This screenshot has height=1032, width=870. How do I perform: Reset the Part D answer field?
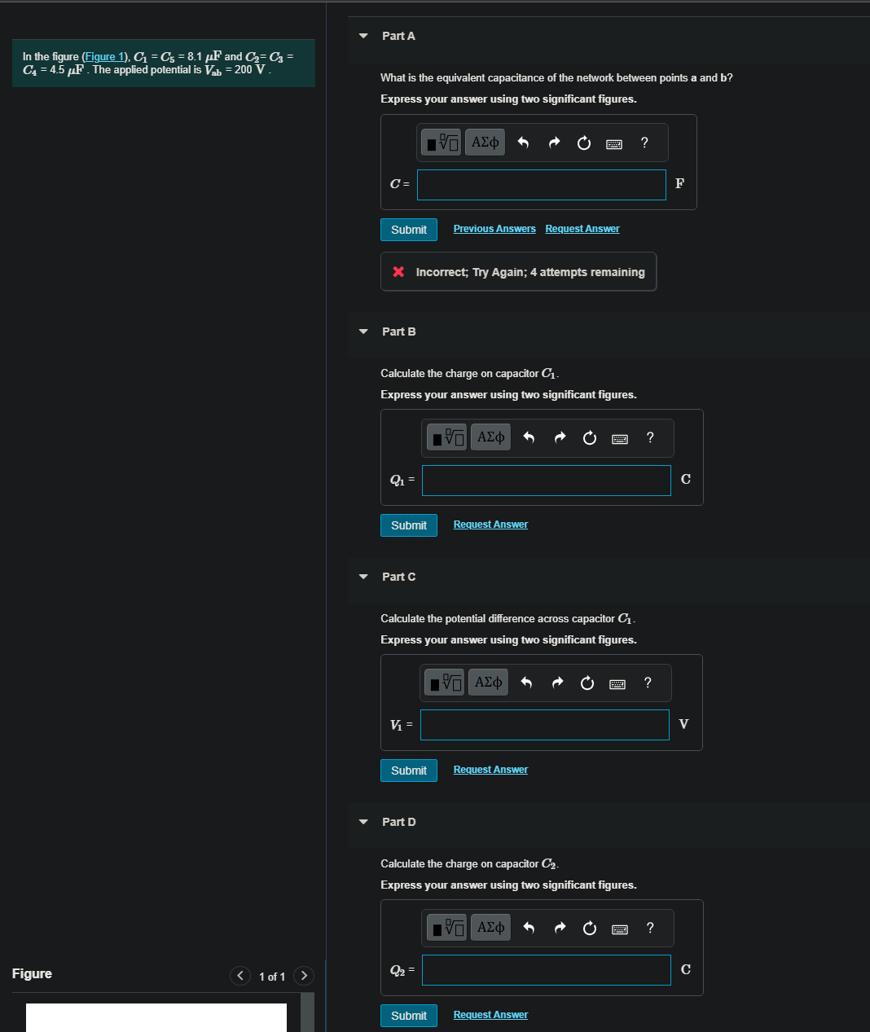point(590,929)
